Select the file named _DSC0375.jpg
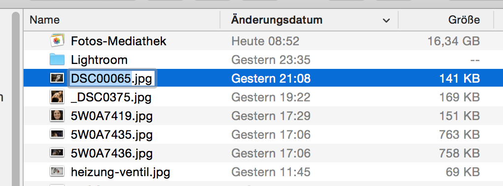This screenshot has width=503, height=186. [111, 97]
